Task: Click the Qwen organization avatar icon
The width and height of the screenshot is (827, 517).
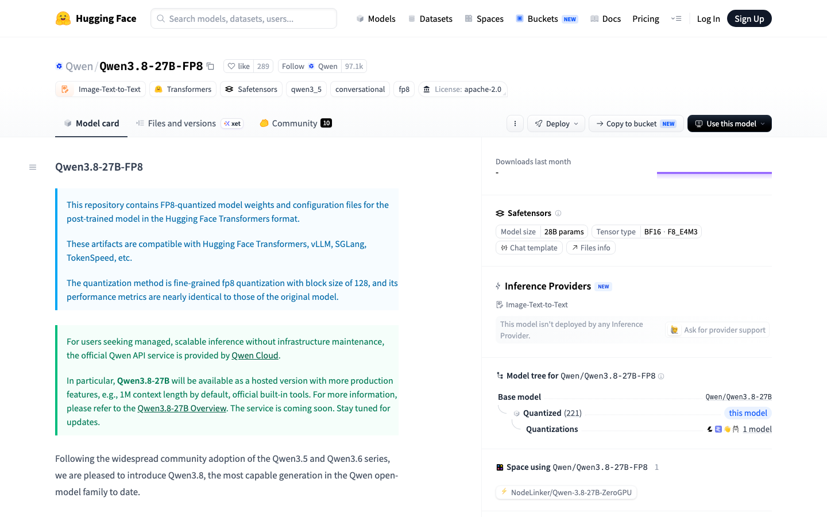Action: point(59,66)
